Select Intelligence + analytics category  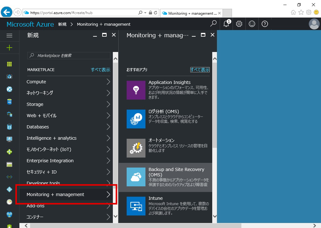(x=66, y=138)
